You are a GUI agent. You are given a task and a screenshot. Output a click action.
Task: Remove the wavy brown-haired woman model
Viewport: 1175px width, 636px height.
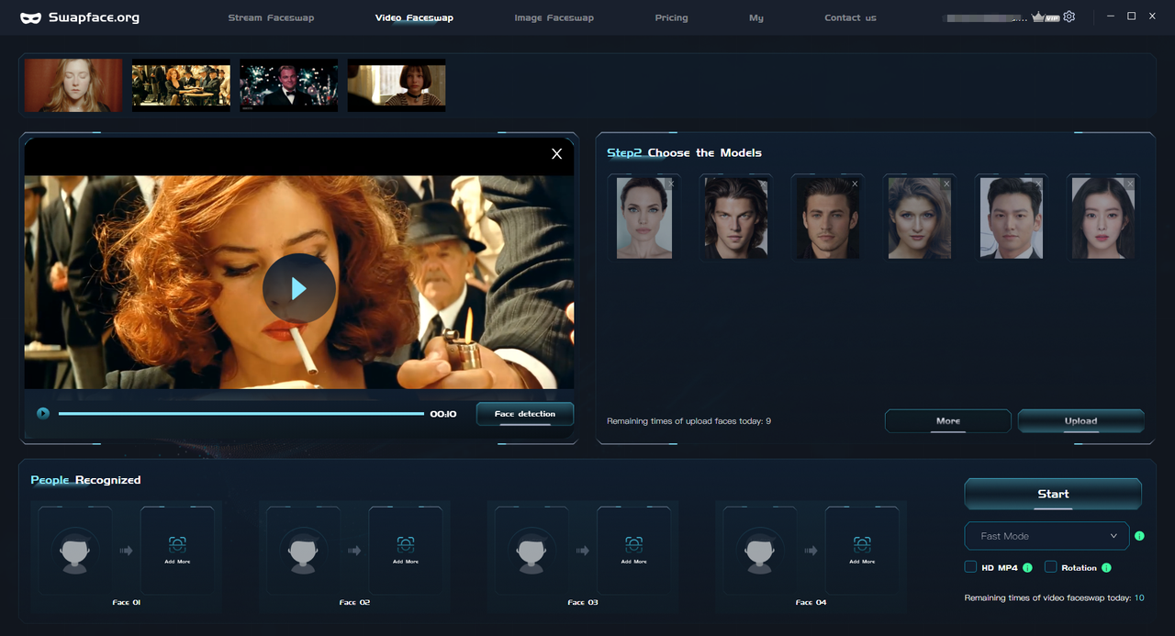(x=946, y=184)
